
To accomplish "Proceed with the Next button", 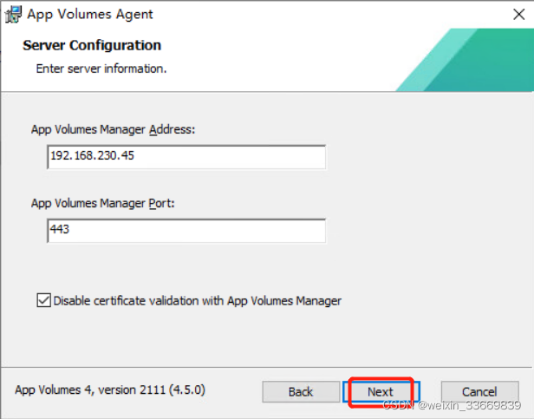I will [381, 392].
